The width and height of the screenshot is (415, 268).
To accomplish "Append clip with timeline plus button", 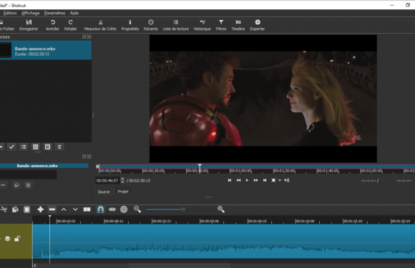I will 41,209.
